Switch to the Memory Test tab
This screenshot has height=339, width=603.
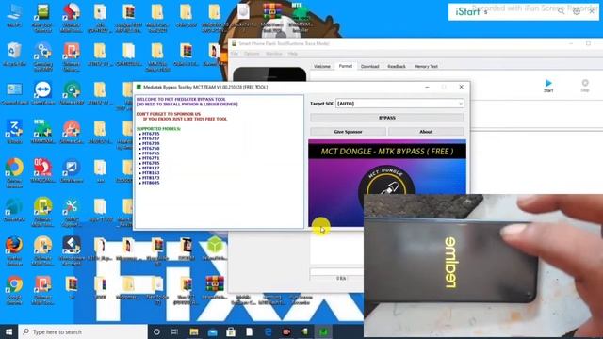coord(426,66)
